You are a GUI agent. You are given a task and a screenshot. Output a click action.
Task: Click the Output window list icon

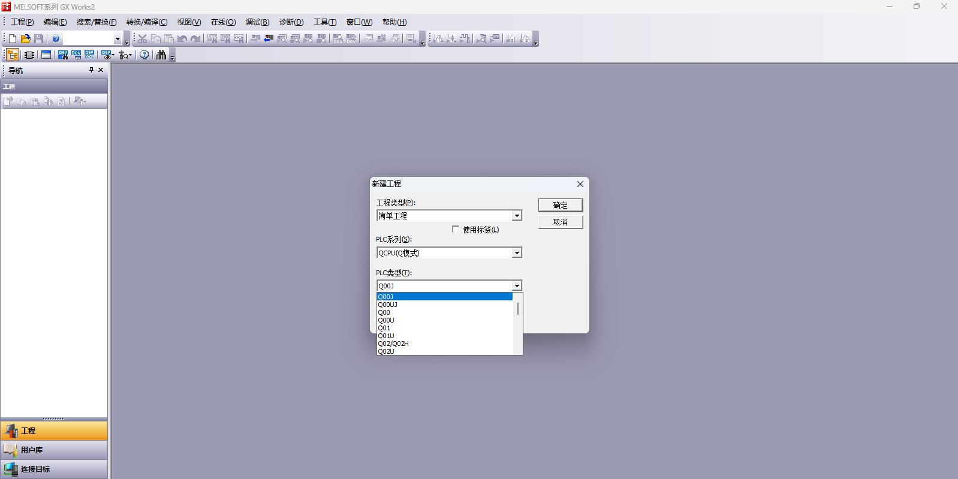coord(46,55)
